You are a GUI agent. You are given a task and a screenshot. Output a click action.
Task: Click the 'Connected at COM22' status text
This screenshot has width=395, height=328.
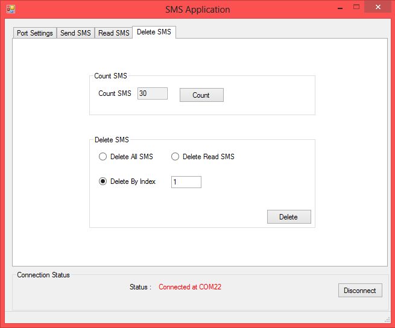(190, 287)
